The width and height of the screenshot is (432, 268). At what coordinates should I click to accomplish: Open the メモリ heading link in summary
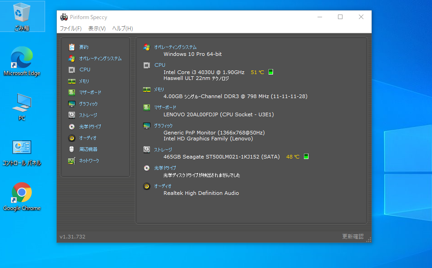(x=159, y=89)
